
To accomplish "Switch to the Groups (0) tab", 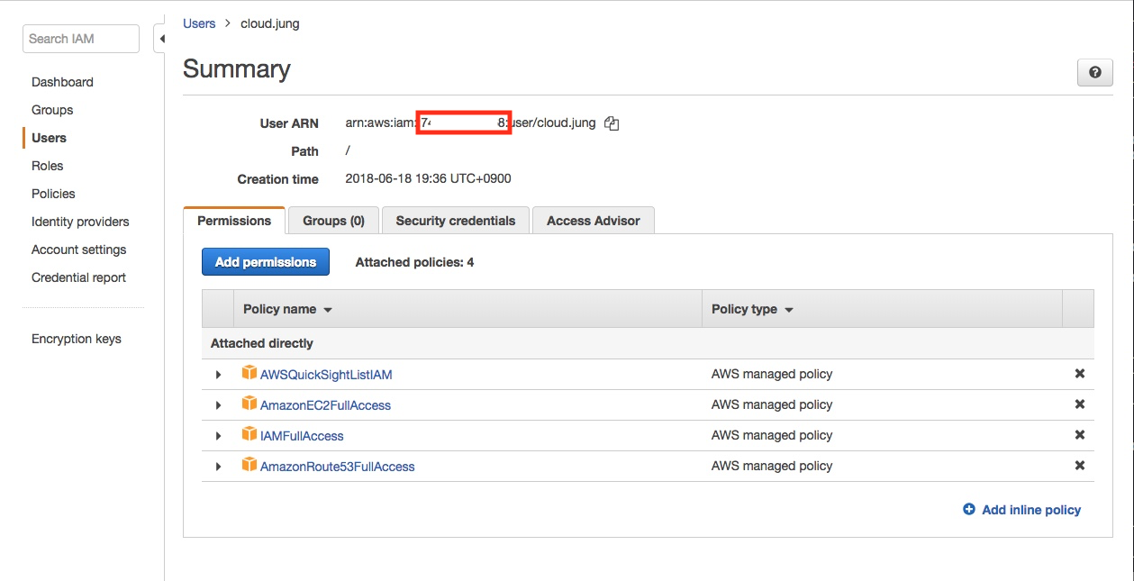I will (333, 221).
